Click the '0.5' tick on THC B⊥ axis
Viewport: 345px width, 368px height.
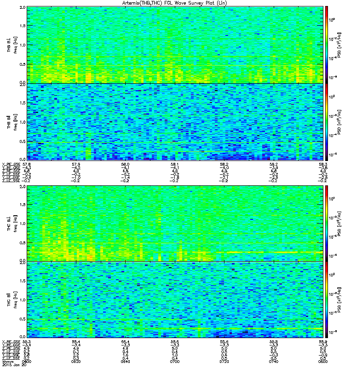[x=23, y=243]
